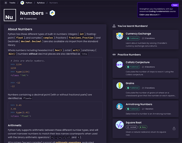Click the "<class 'float'>" output line
Viewport: 182px width, 143px height.
click(x=21, y=116)
